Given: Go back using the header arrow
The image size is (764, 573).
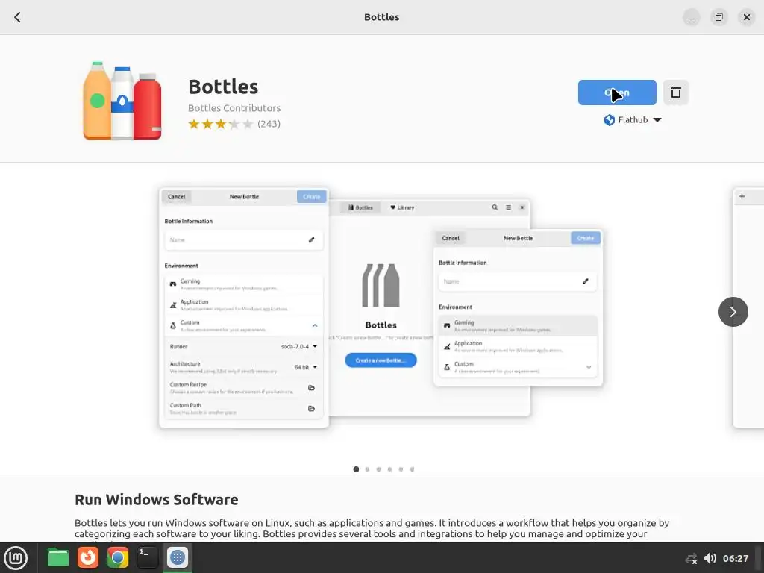Looking at the screenshot, I should click(x=18, y=18).
